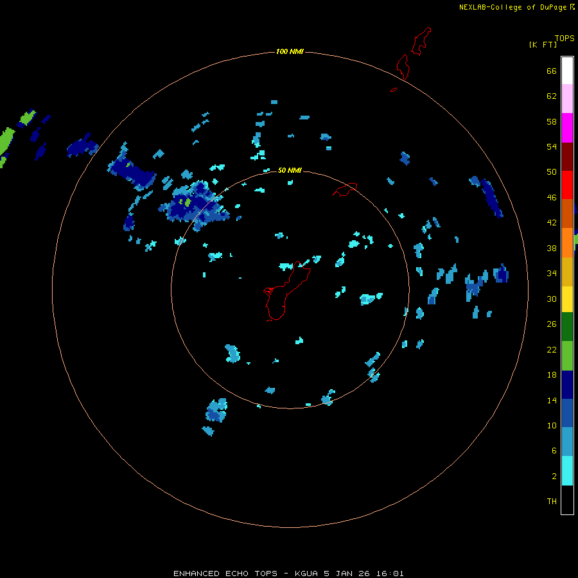Screen dimensions: 578x578
Task: Click the 62 legend value
Action: [x=552, y=96]
